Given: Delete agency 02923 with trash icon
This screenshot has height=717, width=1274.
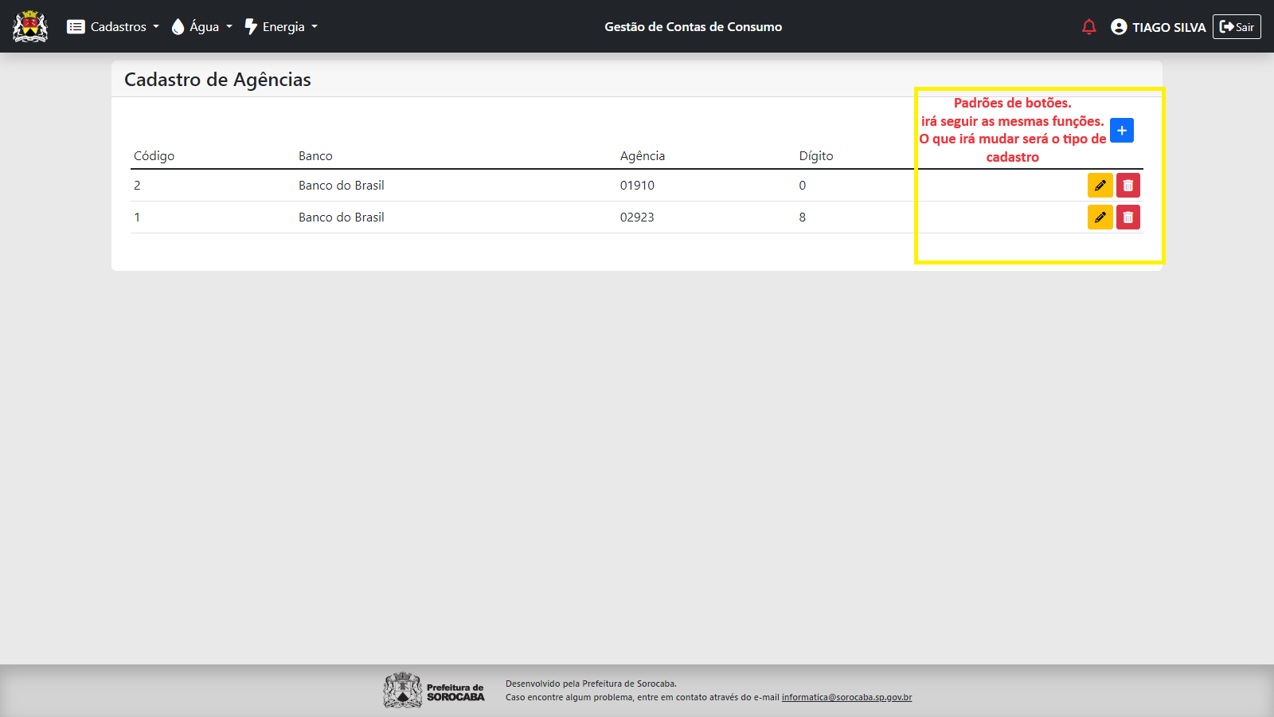Looking at the screenshot, I should click(x=1127, y=217).
